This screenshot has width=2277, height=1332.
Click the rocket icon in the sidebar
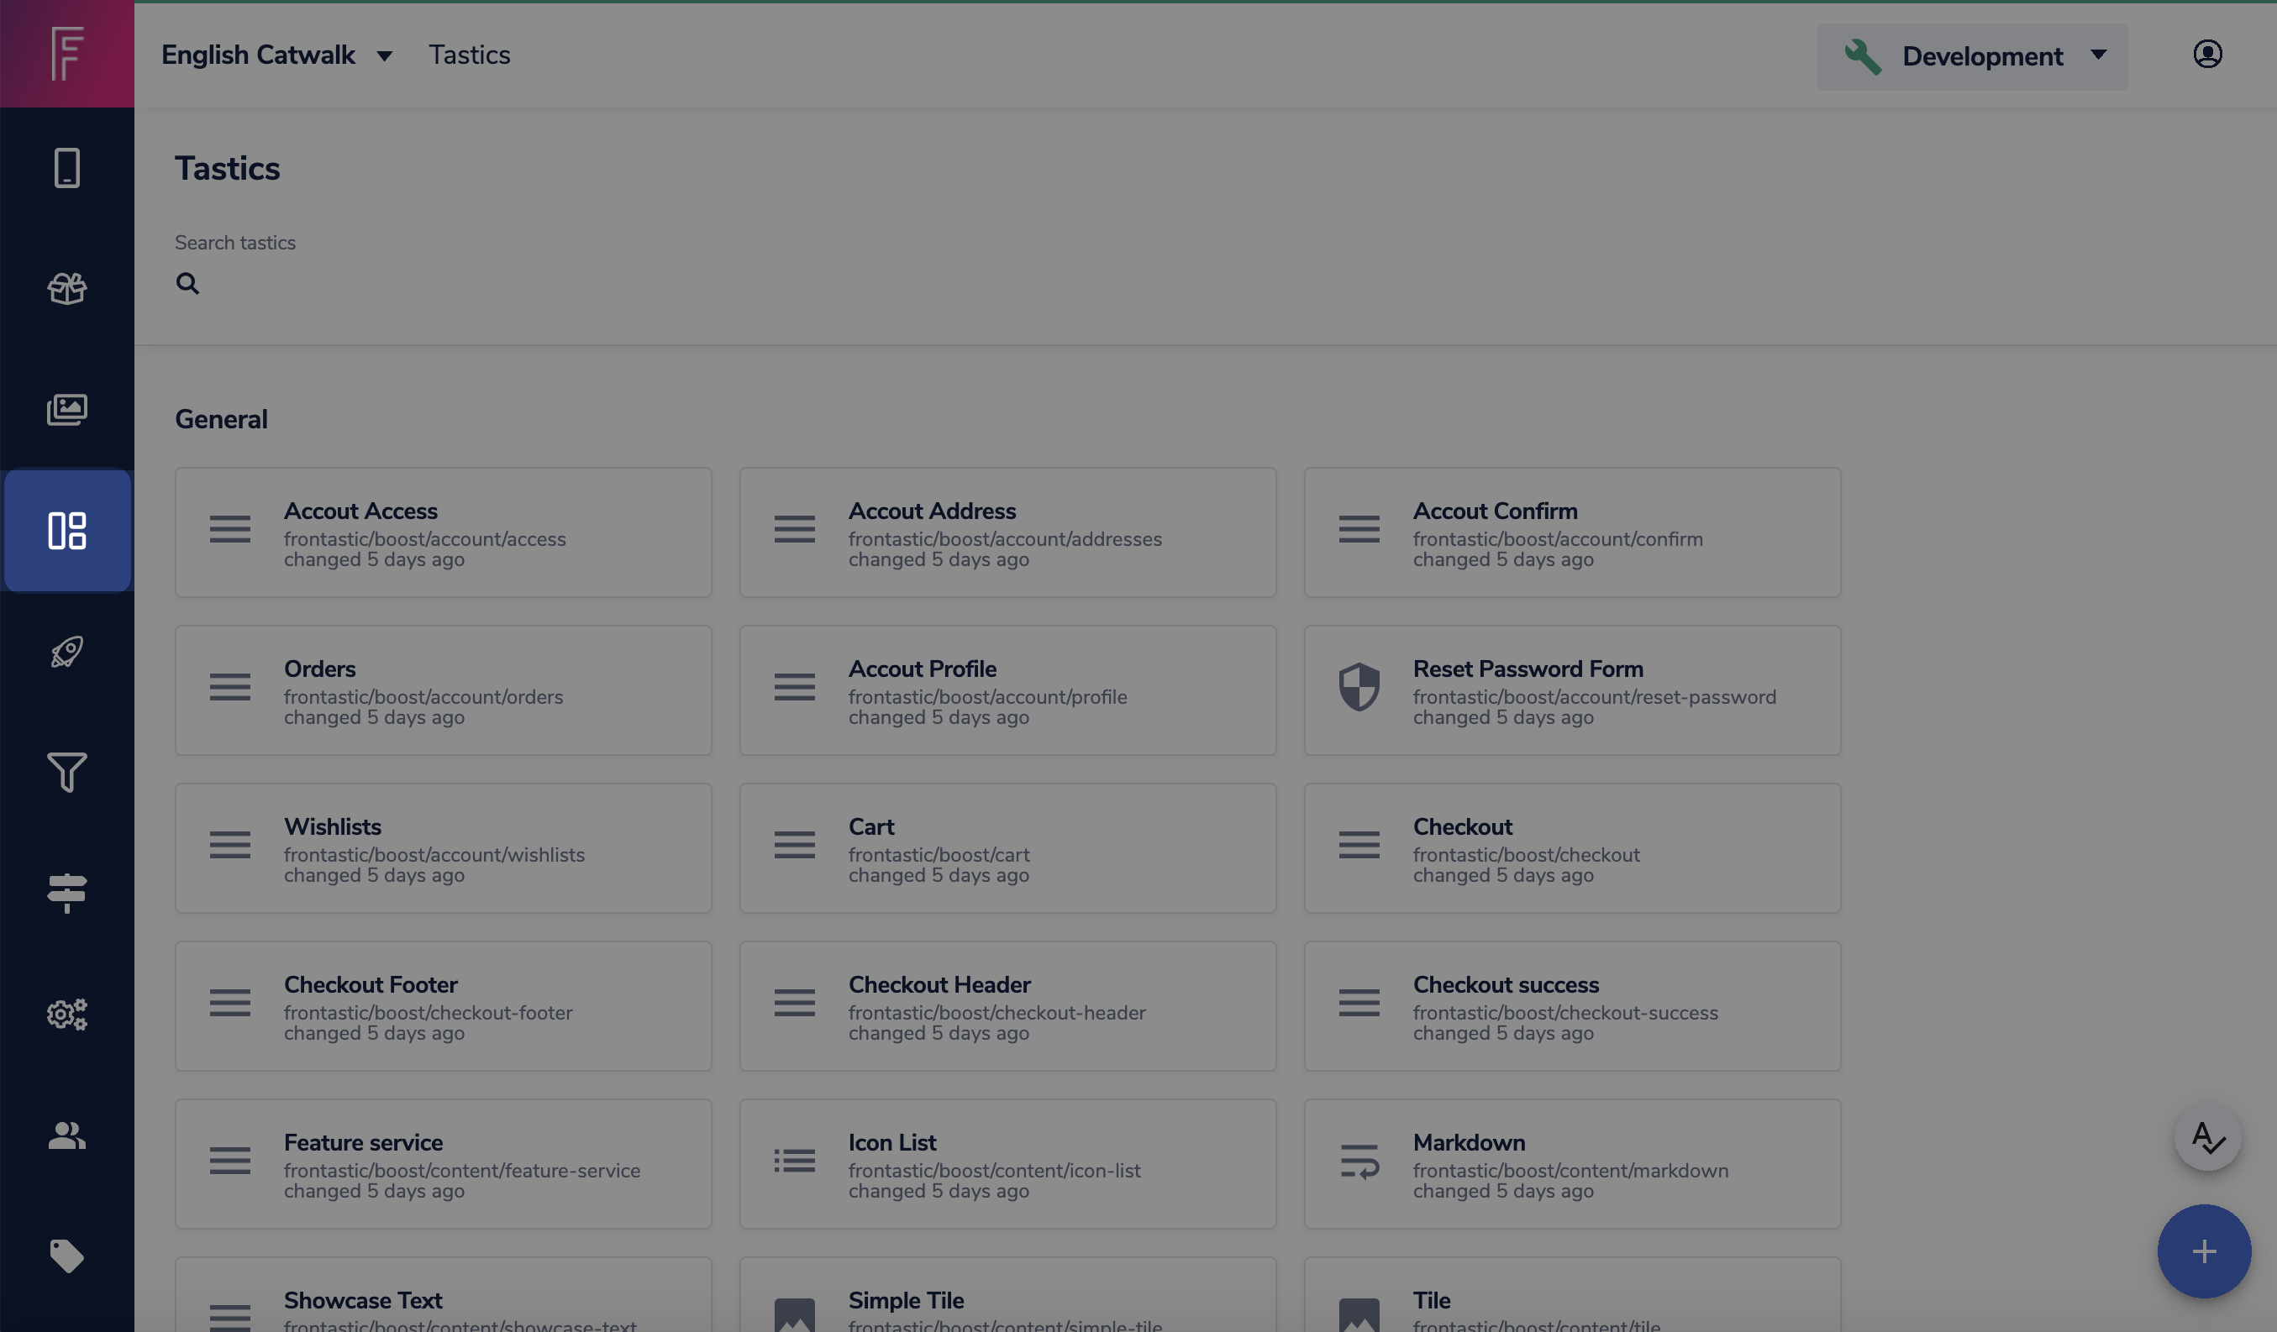click(x=67, y=651)
